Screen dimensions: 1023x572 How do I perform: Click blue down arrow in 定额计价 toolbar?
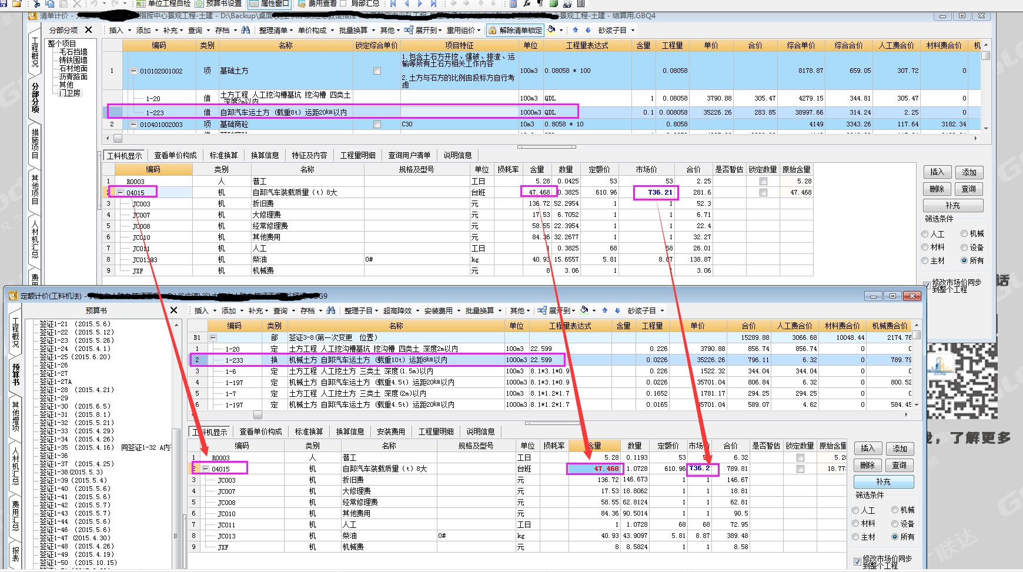coord(617,310)
